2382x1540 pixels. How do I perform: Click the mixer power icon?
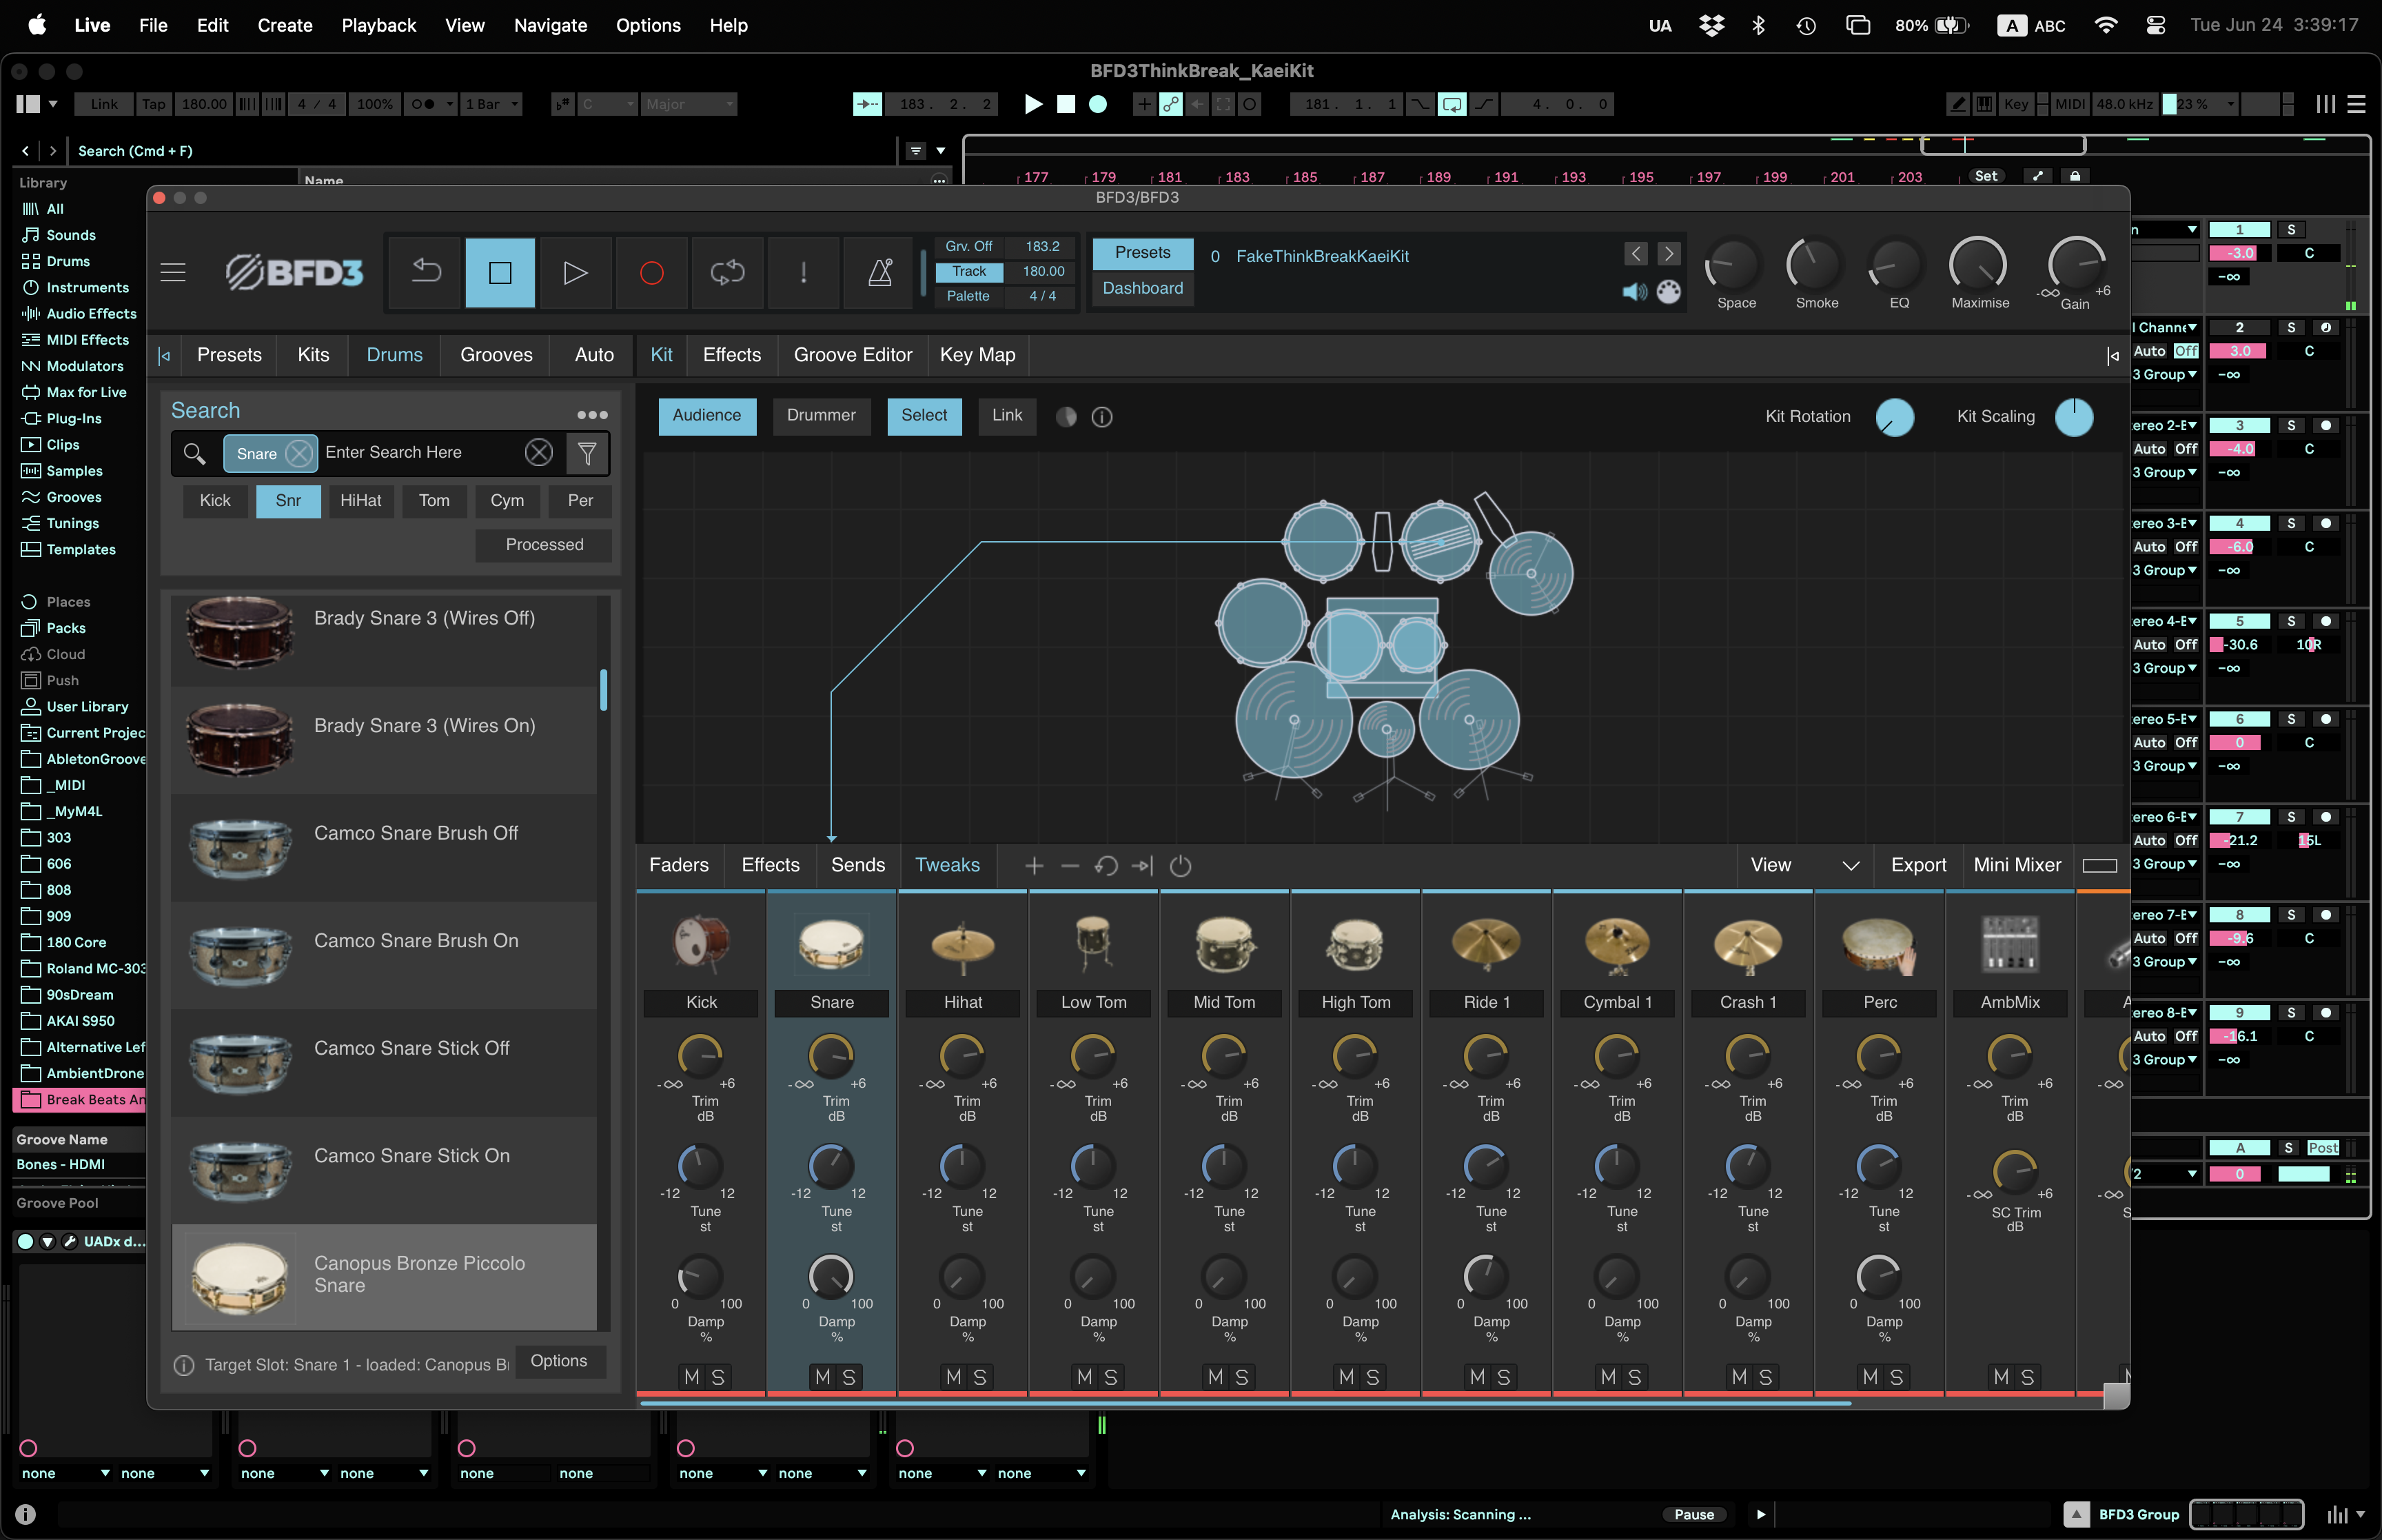(x=1181, y=866)
